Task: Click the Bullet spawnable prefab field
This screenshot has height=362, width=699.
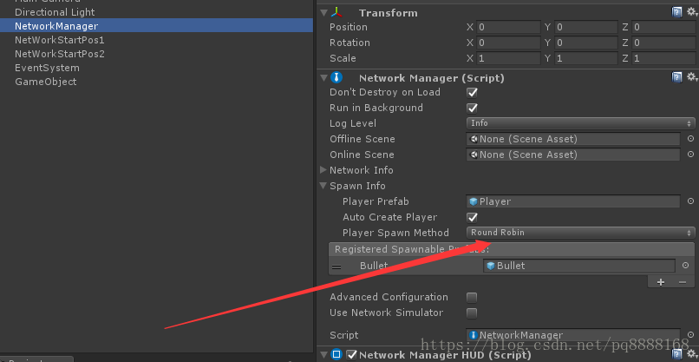Action: tap(579, 266)
